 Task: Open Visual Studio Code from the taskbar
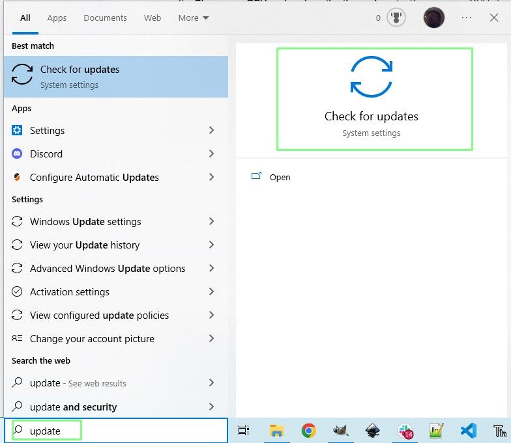[468, 431]
